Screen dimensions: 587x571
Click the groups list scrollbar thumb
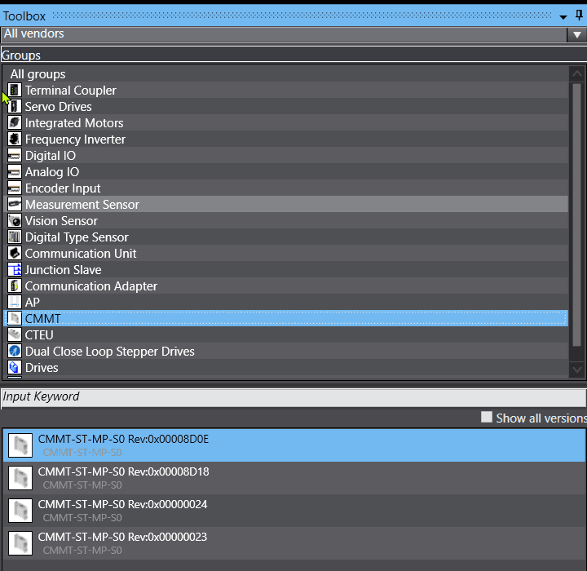point(576,215)
